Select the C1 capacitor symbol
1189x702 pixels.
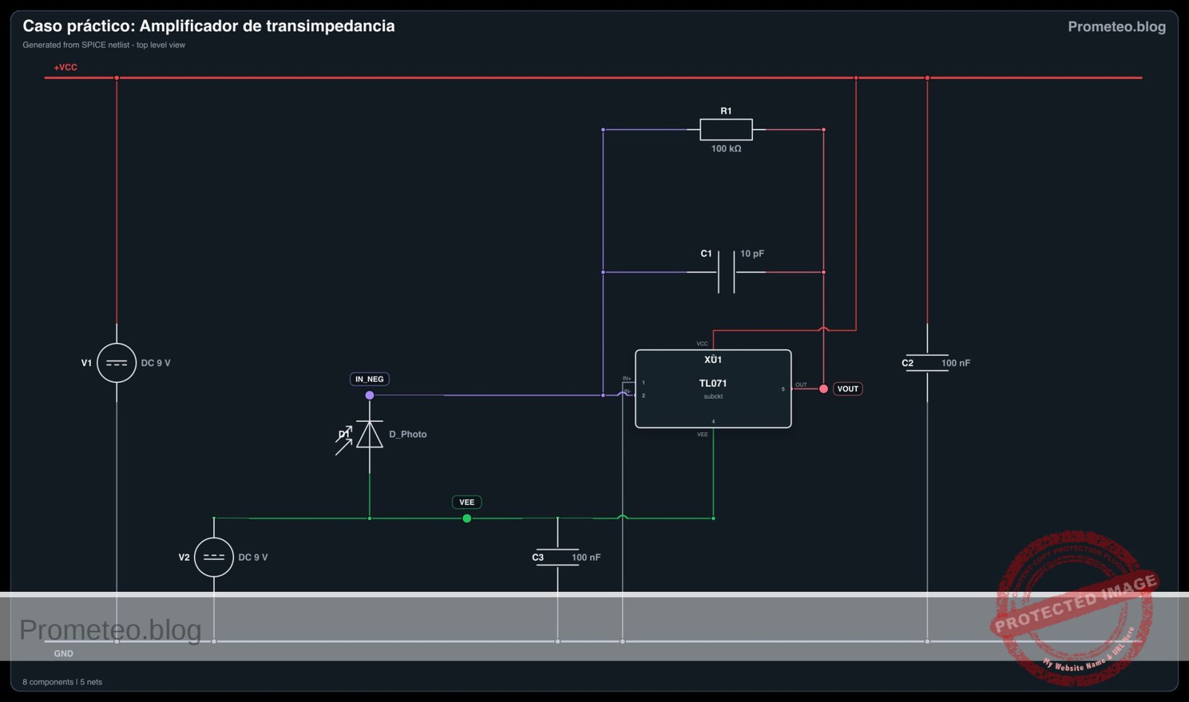pos(726,272)
